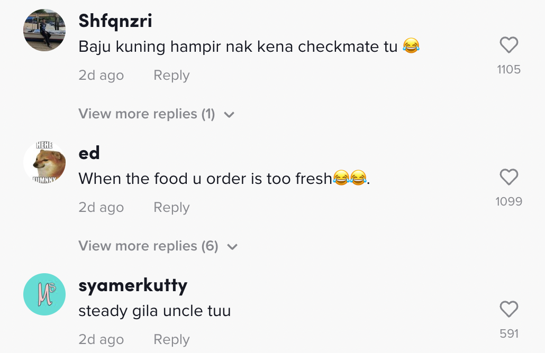Reply to ed's fresh food comment
Screen dimensions: 545x353
(x=171, y=208)
